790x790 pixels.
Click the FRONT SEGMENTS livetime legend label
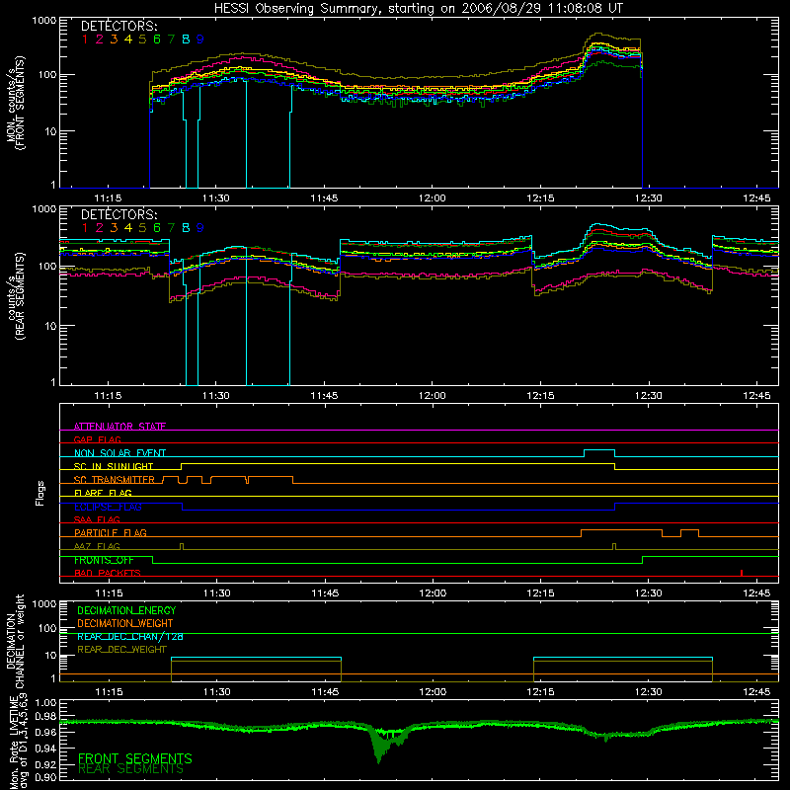click(135, 758)
